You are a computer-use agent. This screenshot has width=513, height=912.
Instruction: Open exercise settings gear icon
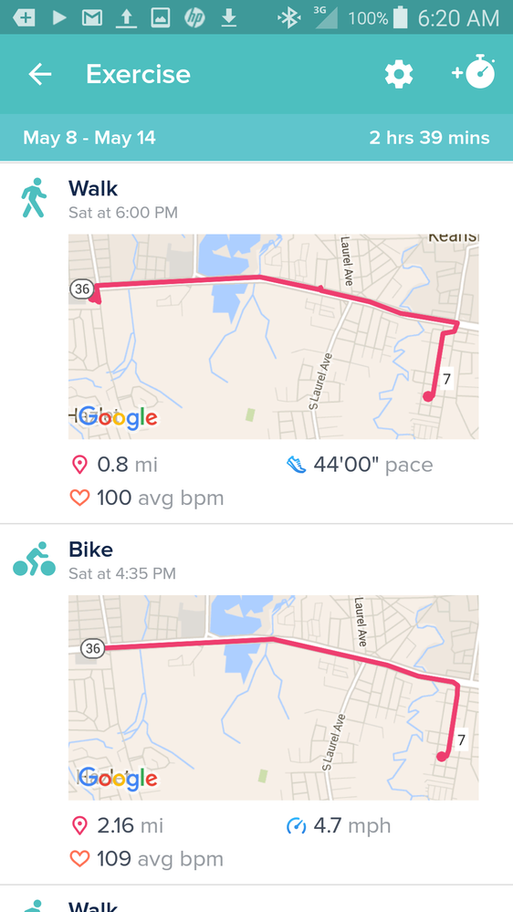399,75
